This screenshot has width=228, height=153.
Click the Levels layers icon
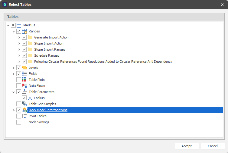coord(24,68)
